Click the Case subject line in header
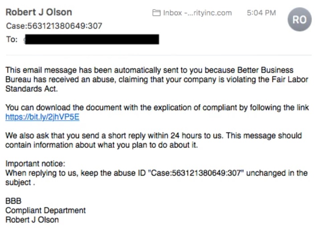 (x=54, y=26)
